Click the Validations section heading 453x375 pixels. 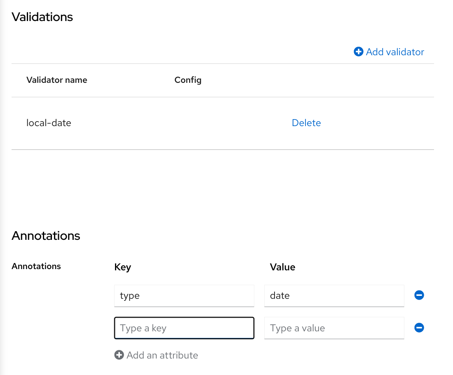tap(42, 17)
